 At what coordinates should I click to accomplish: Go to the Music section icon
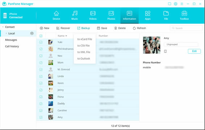75,13
